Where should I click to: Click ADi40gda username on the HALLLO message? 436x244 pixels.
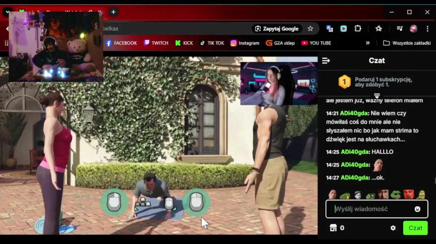(355, 152)
